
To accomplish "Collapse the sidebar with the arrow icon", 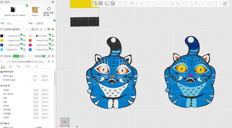I will (57, 1).
